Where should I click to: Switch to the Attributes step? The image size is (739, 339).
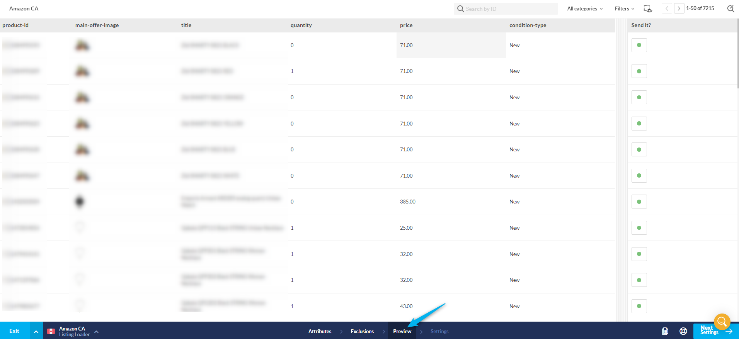320,331
